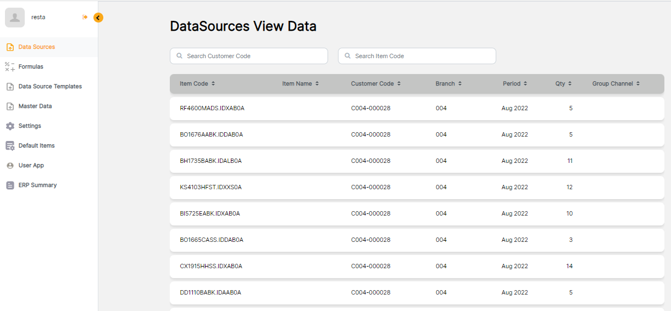Screen dimensions: 671x311
Task: Select the RF4600MADS.IDXAB0A row
Action: pyautogui.click(x=212, y=109)
